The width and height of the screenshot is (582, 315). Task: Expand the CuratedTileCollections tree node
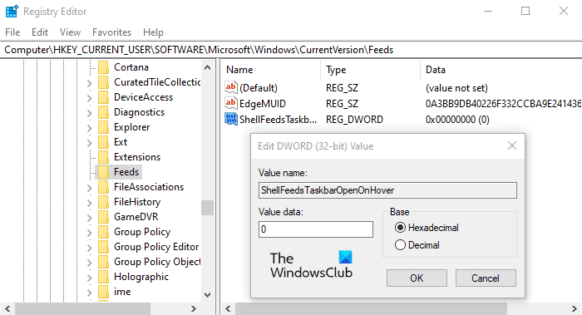tap(90, 83)
